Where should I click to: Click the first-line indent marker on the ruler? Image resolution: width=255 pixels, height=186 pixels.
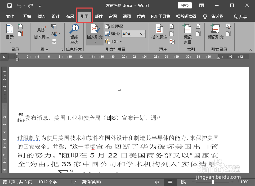[17, 54]
